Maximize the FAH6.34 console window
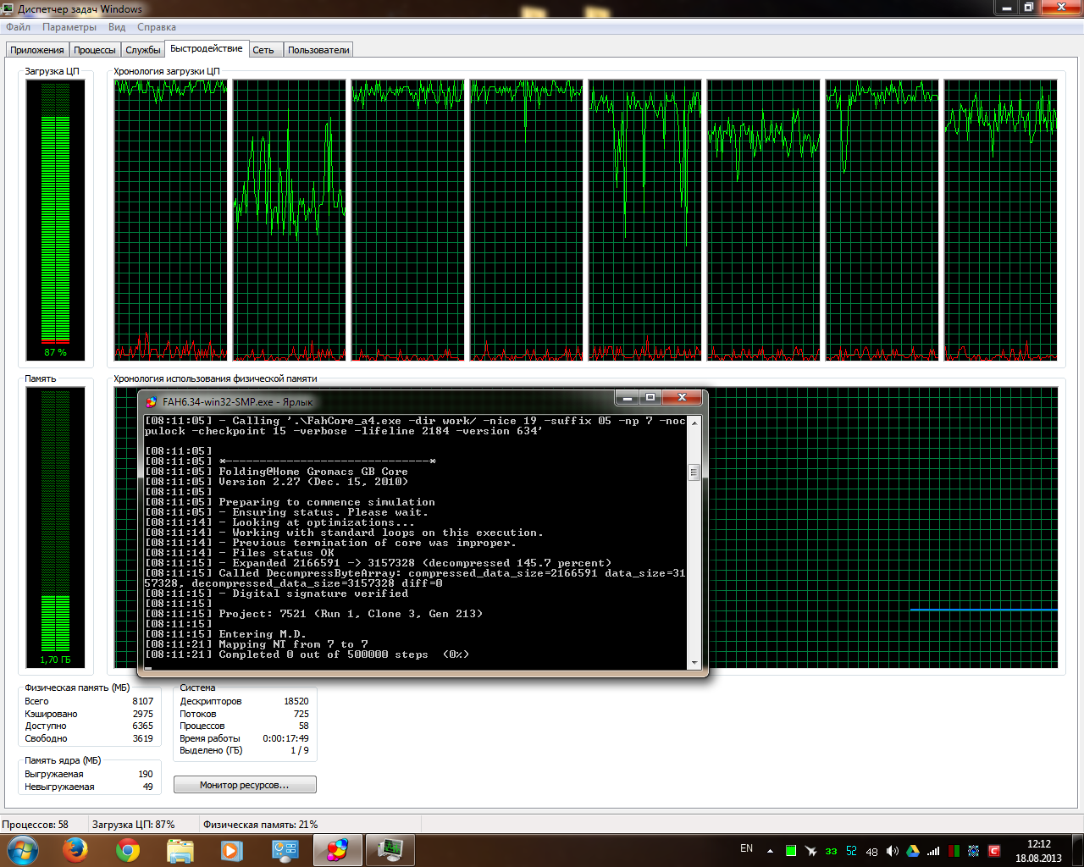The height and width of the screenshot is (867, 1084). click(x=650, y=397)
